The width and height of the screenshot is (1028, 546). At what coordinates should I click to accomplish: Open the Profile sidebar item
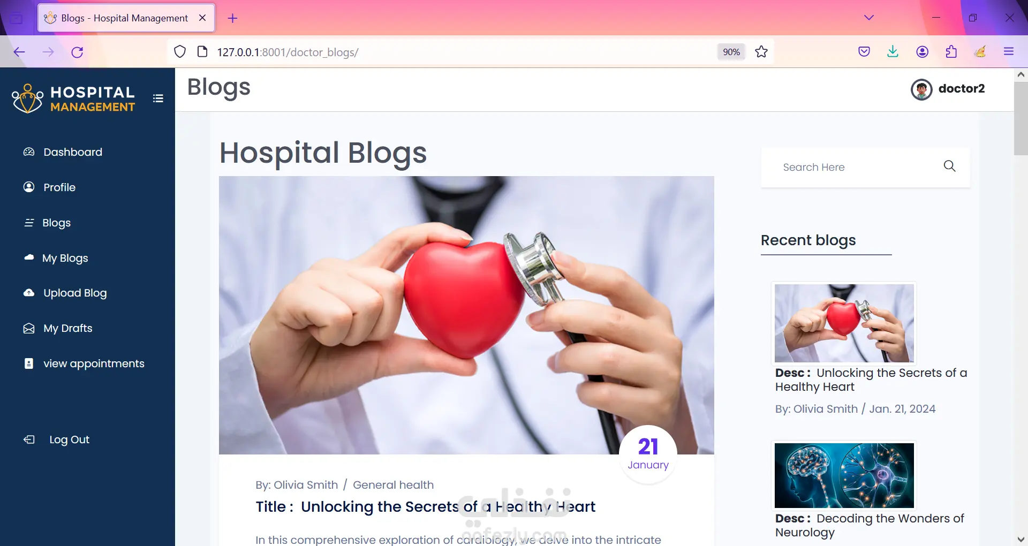49,187
